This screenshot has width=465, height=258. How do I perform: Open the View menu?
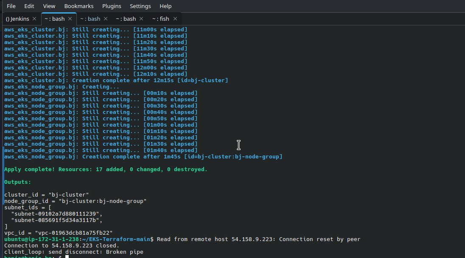tap(49, 6)
